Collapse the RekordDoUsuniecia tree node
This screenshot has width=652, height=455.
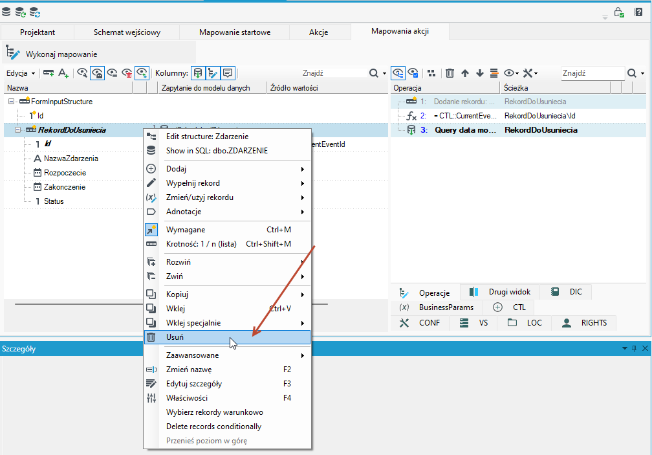click(x=17, y=129)
